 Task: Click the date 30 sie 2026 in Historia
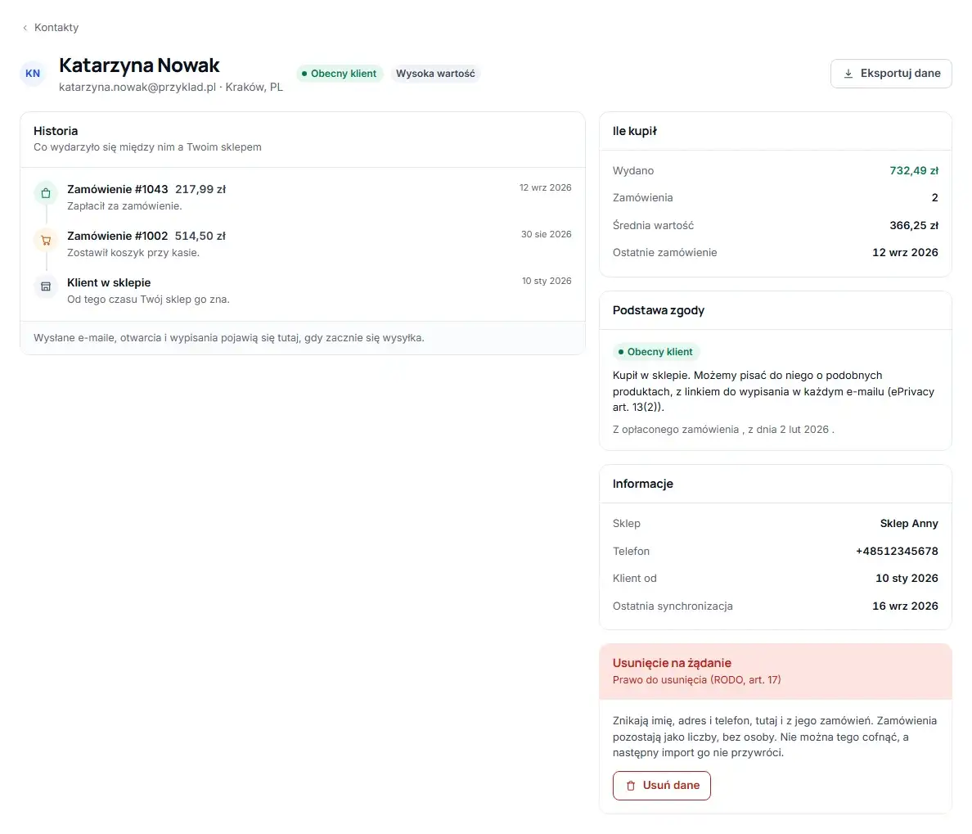point(546,234)
